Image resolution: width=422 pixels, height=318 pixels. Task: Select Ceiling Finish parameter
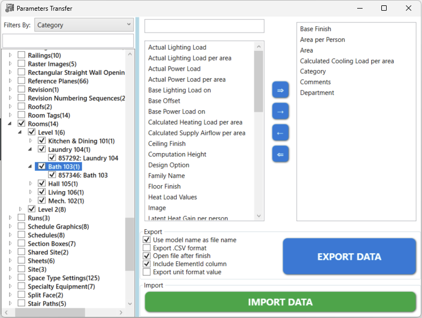[x=167, y=143]
